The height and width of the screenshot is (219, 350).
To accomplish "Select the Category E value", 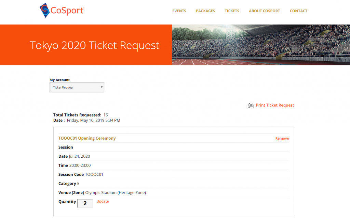I will [78, 184].
